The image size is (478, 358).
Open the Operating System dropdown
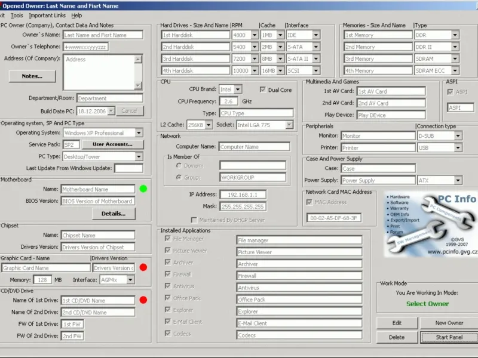[x=139, y=133]
